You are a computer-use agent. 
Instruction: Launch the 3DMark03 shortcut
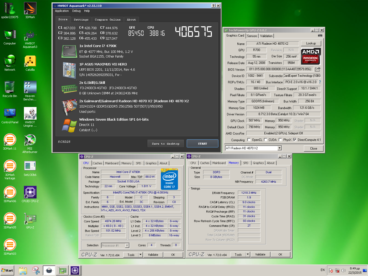[10, 247]
